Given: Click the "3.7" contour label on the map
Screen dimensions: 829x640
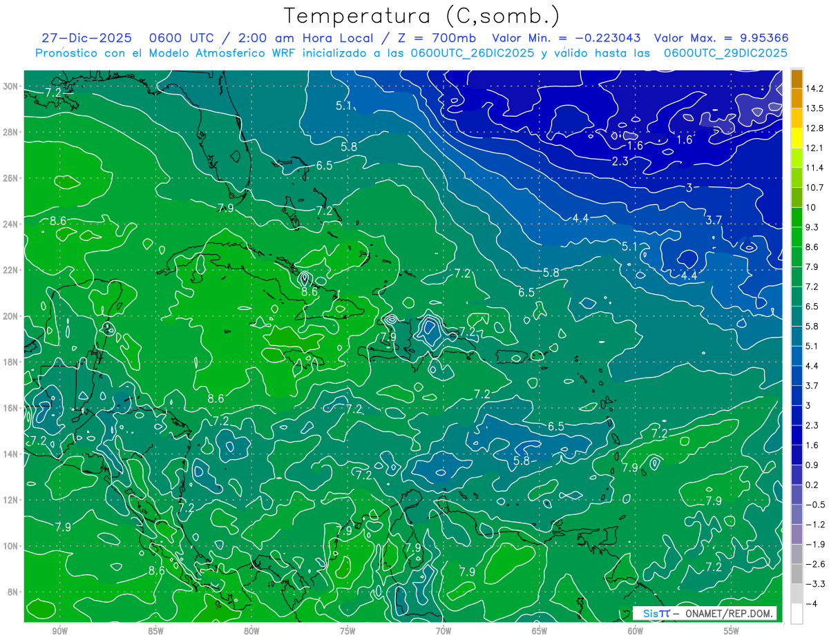Looking at the screenshot, I should click(x=714, y=220).
